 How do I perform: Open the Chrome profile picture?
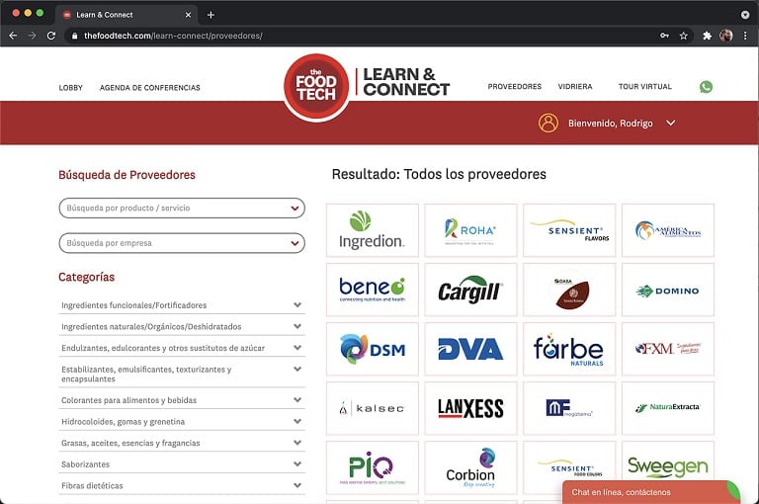[x=725, y=36]
